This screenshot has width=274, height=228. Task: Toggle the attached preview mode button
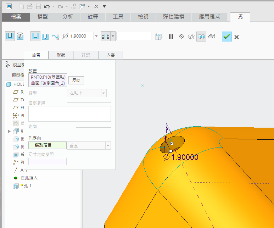pos(201,37)
